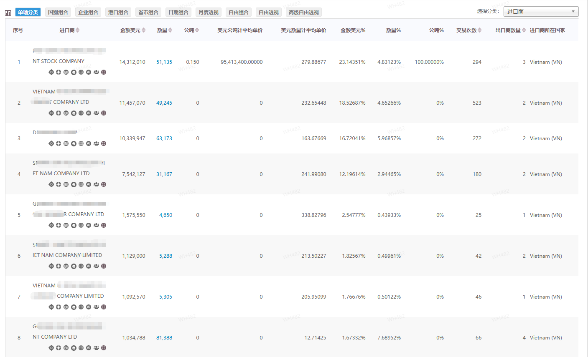Click the people group icon in row 5

click(96, 225)
